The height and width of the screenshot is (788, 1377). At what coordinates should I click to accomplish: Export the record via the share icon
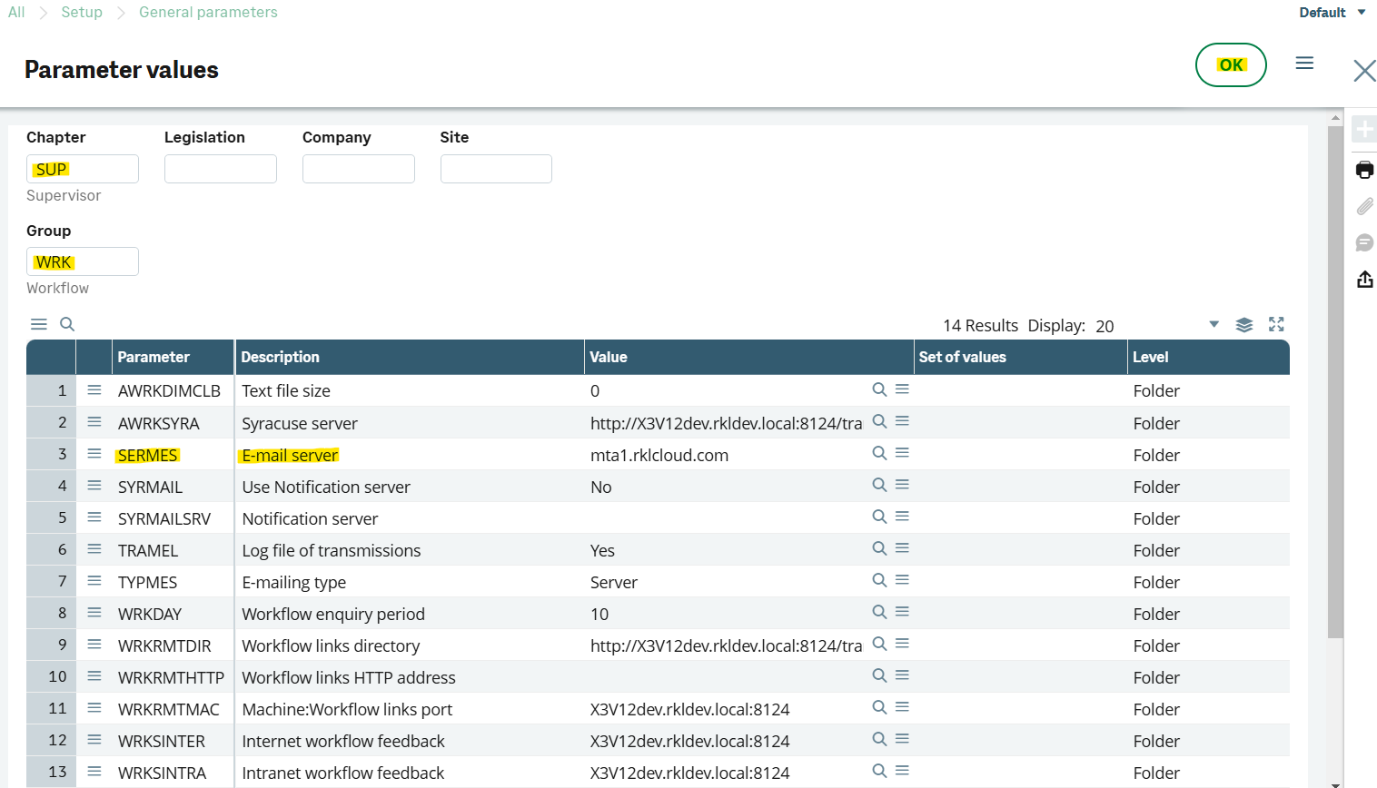tap(1364, 279)
